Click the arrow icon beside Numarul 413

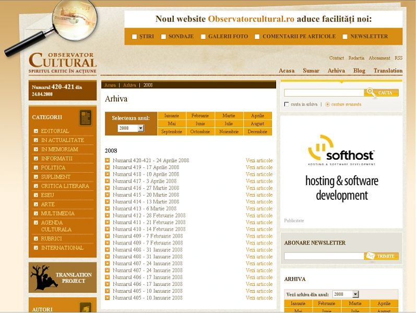(107, 209)
